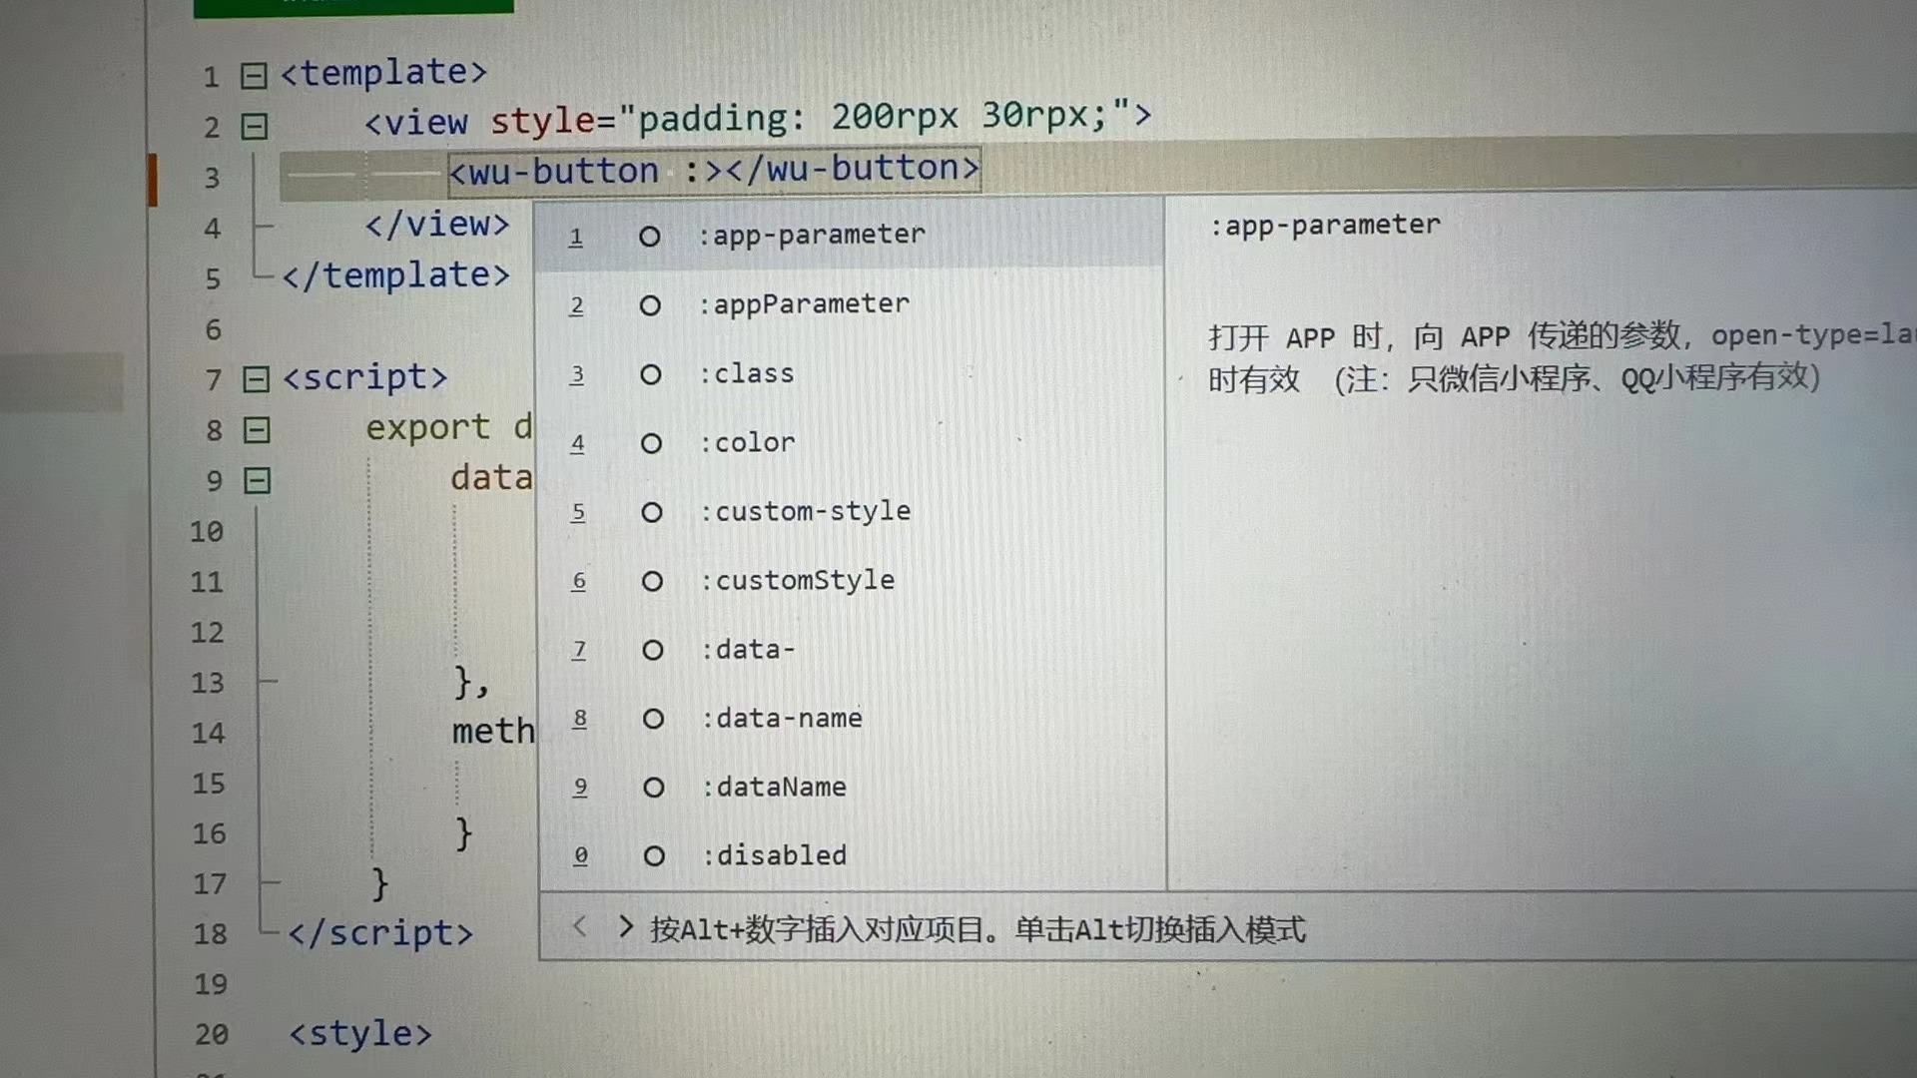Click the circle icon beside :customStyle
This screenshot has width=1917, height=1078.
652,581
